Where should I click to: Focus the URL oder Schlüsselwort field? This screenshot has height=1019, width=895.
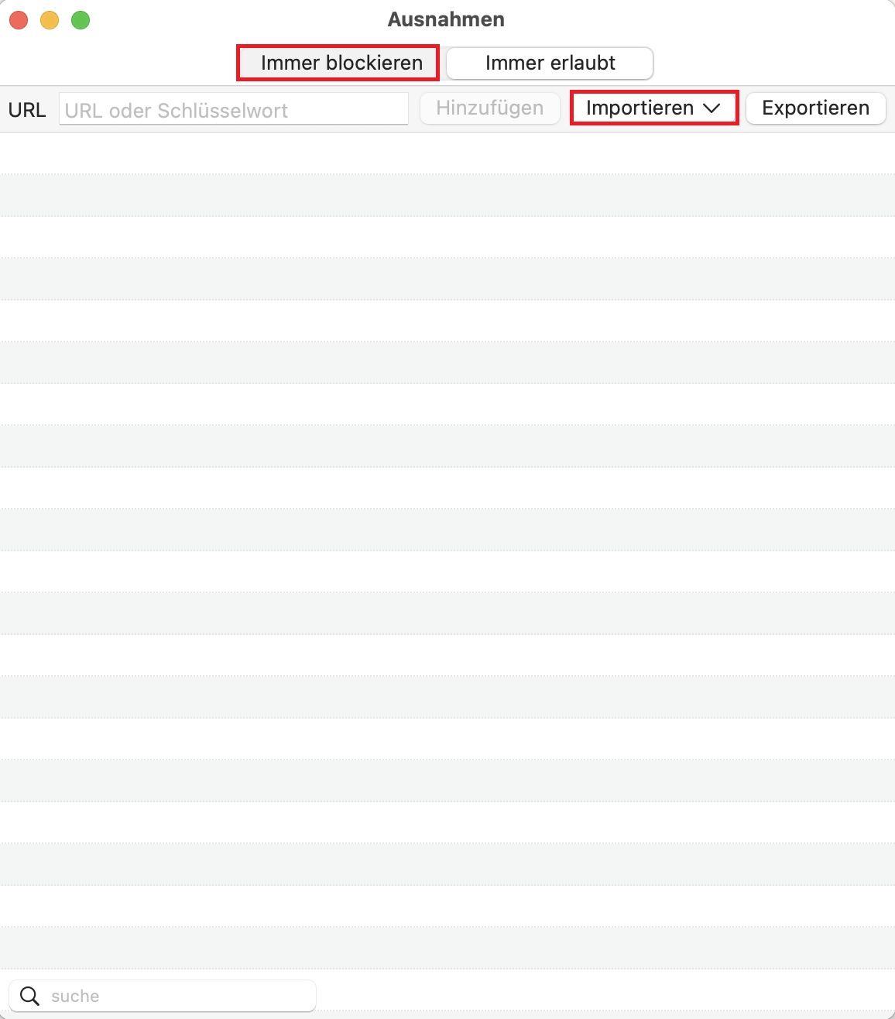(233, 110)
